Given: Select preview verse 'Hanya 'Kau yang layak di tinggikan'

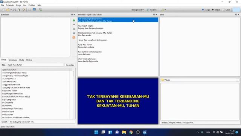Looking at the screenshot, I should click(92, 40).
